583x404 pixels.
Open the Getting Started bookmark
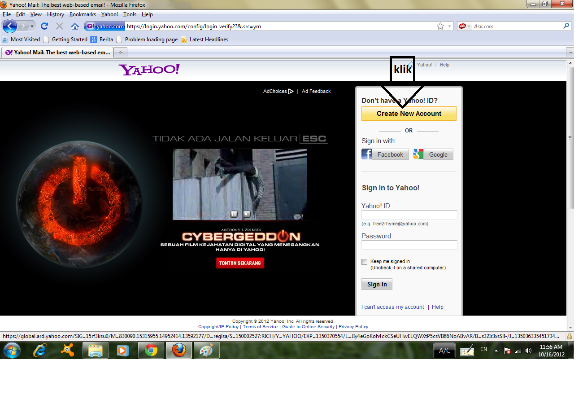click(x=65, y=40)
